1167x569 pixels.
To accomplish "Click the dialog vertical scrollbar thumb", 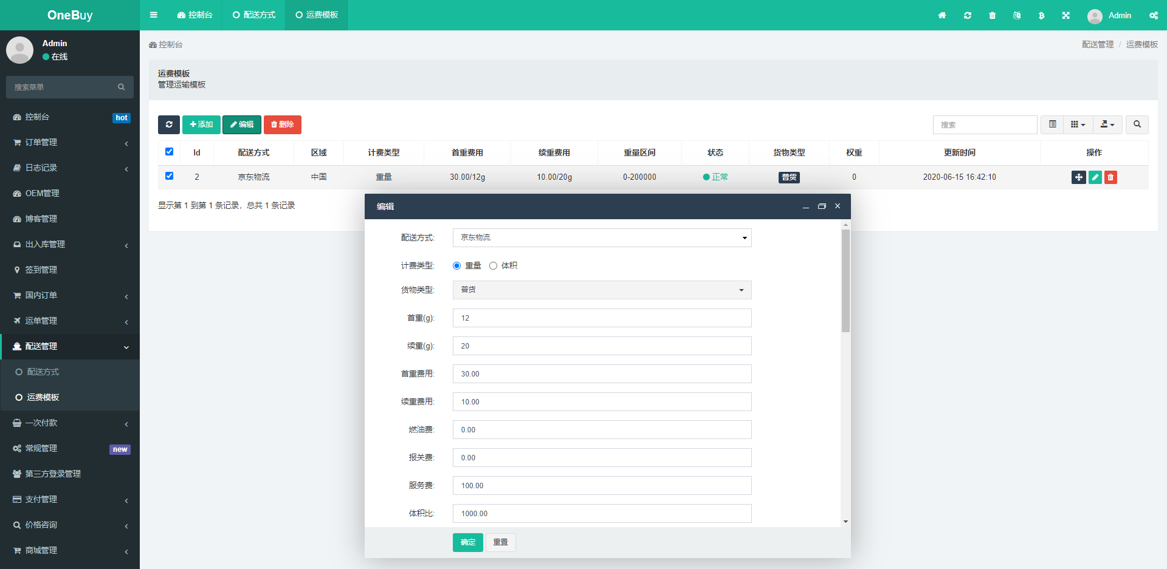I will click(845, 281).
